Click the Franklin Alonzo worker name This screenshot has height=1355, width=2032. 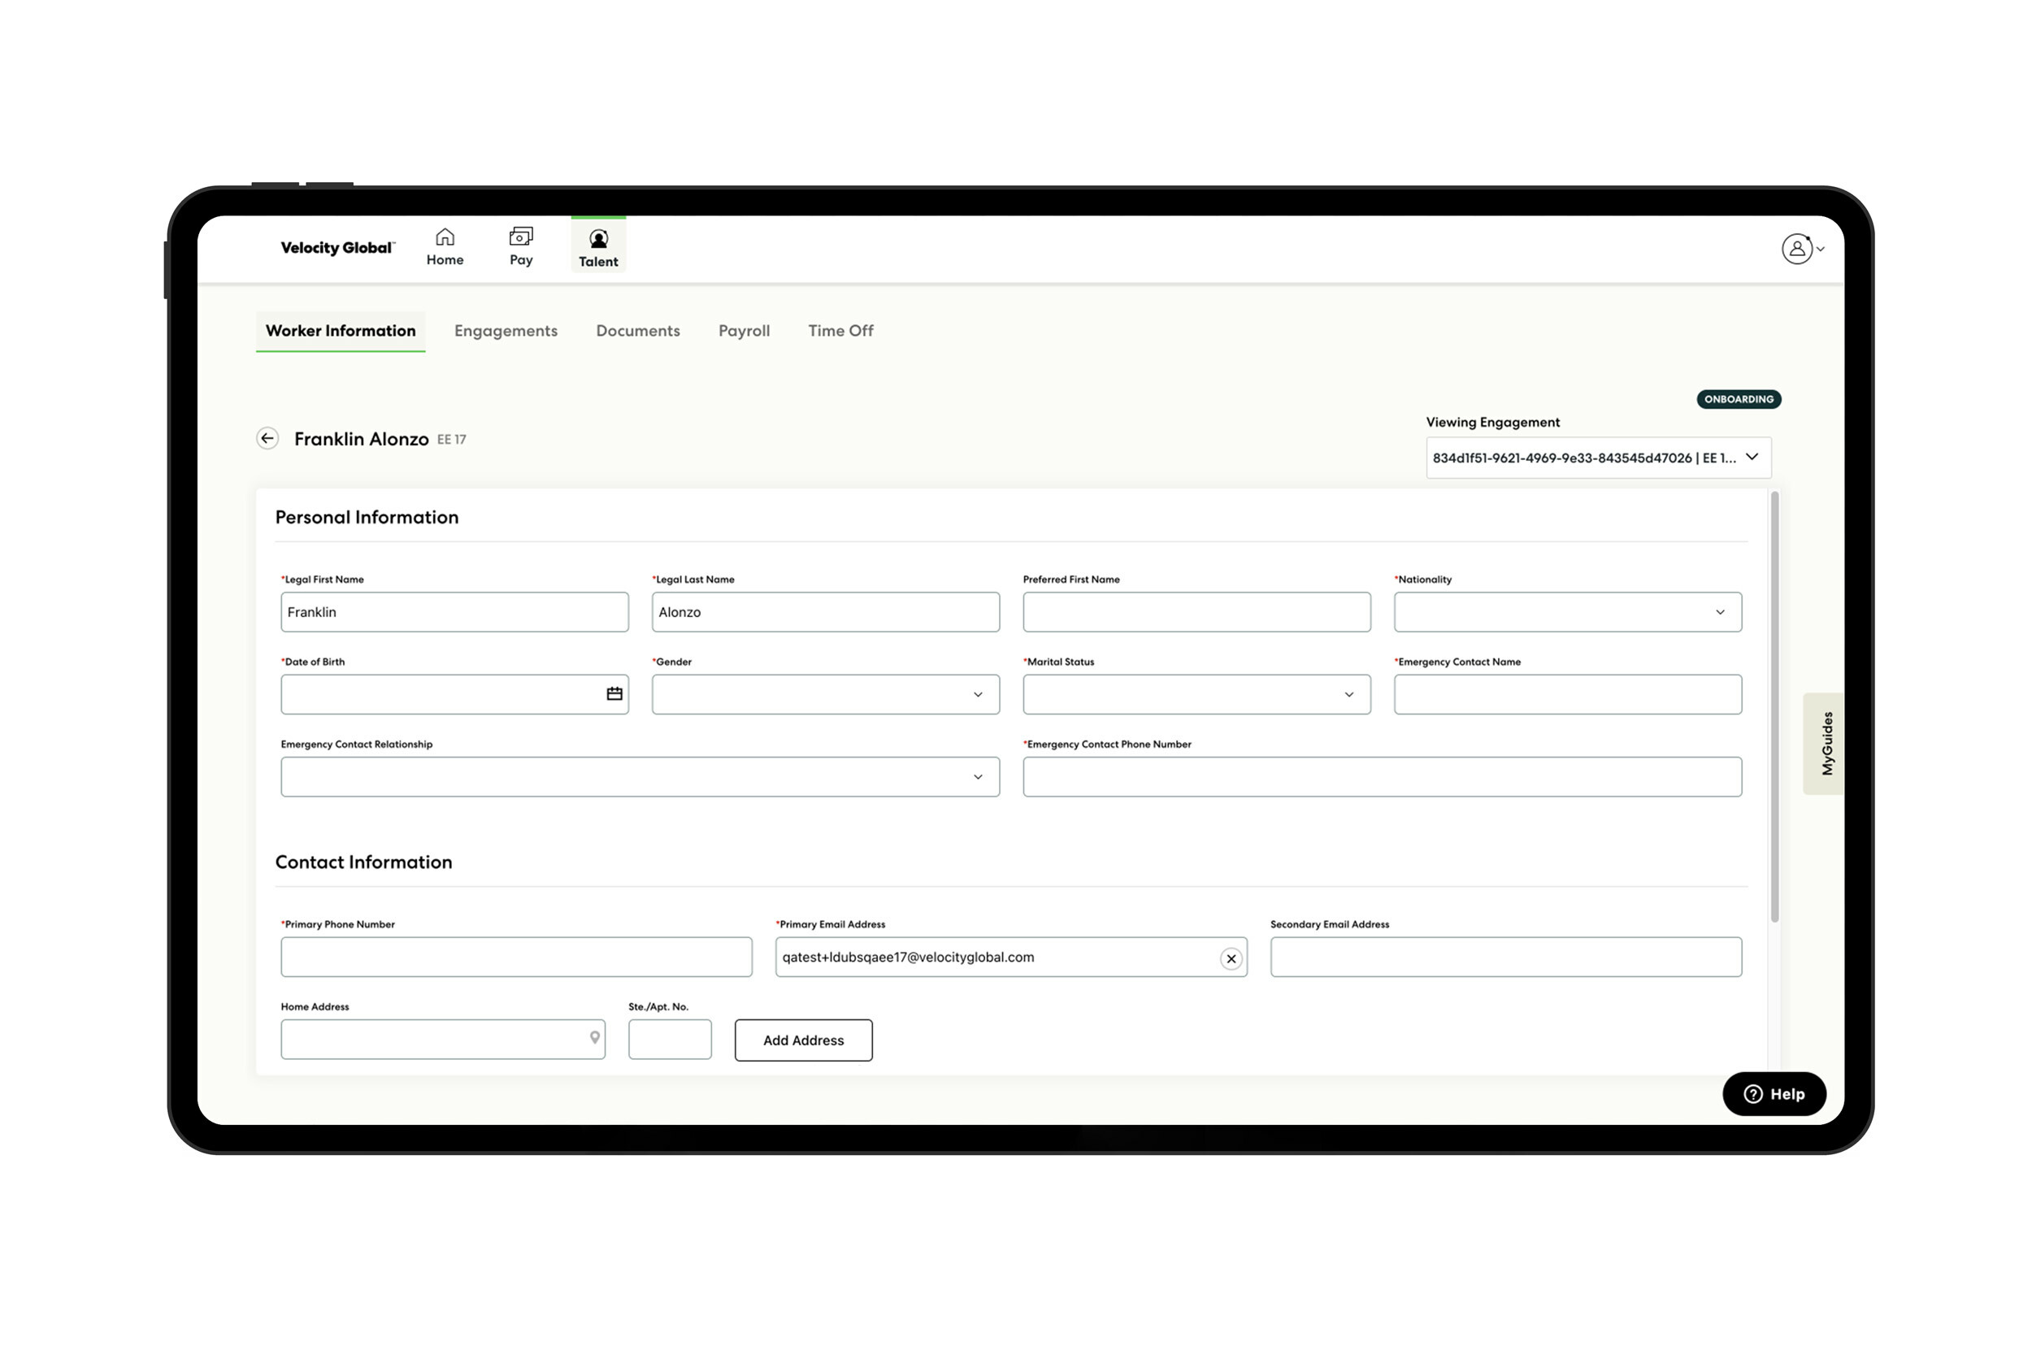coord(361,439)
